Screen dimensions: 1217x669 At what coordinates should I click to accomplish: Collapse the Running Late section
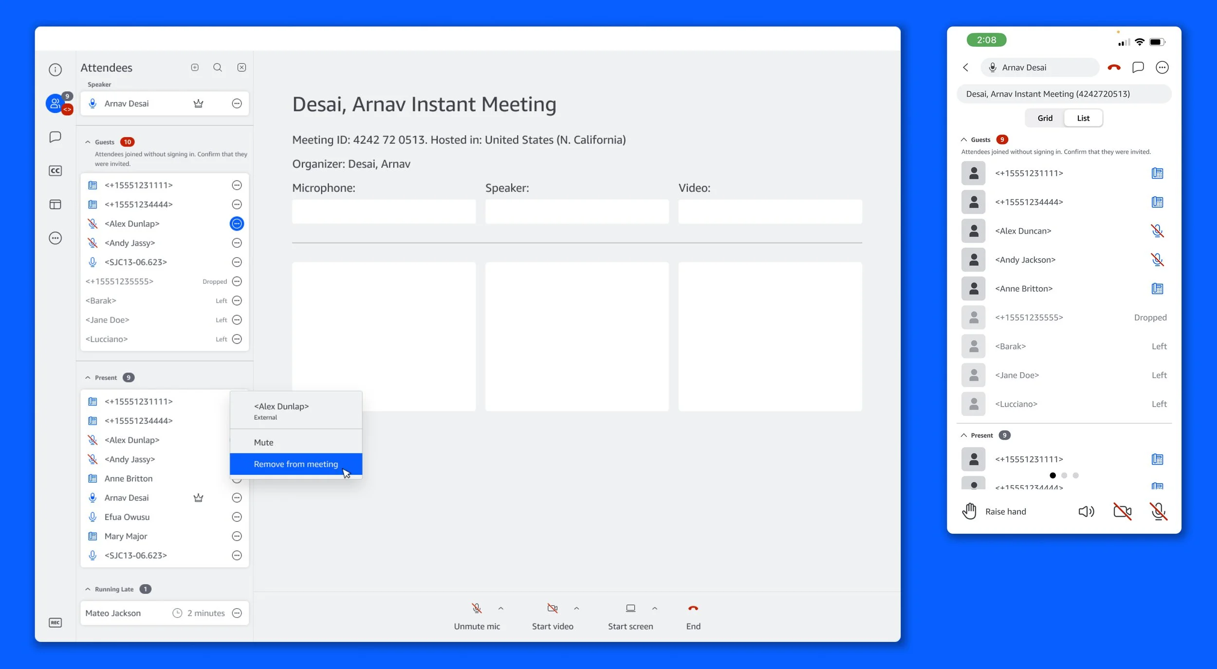point(88,589)
